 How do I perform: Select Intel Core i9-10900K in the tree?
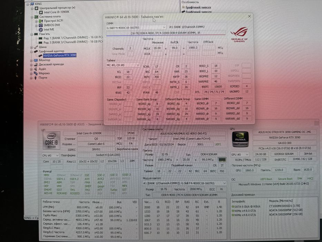pos(57,12)
